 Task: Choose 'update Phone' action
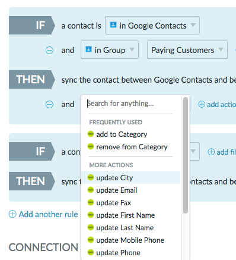click(x=131, y=253)
